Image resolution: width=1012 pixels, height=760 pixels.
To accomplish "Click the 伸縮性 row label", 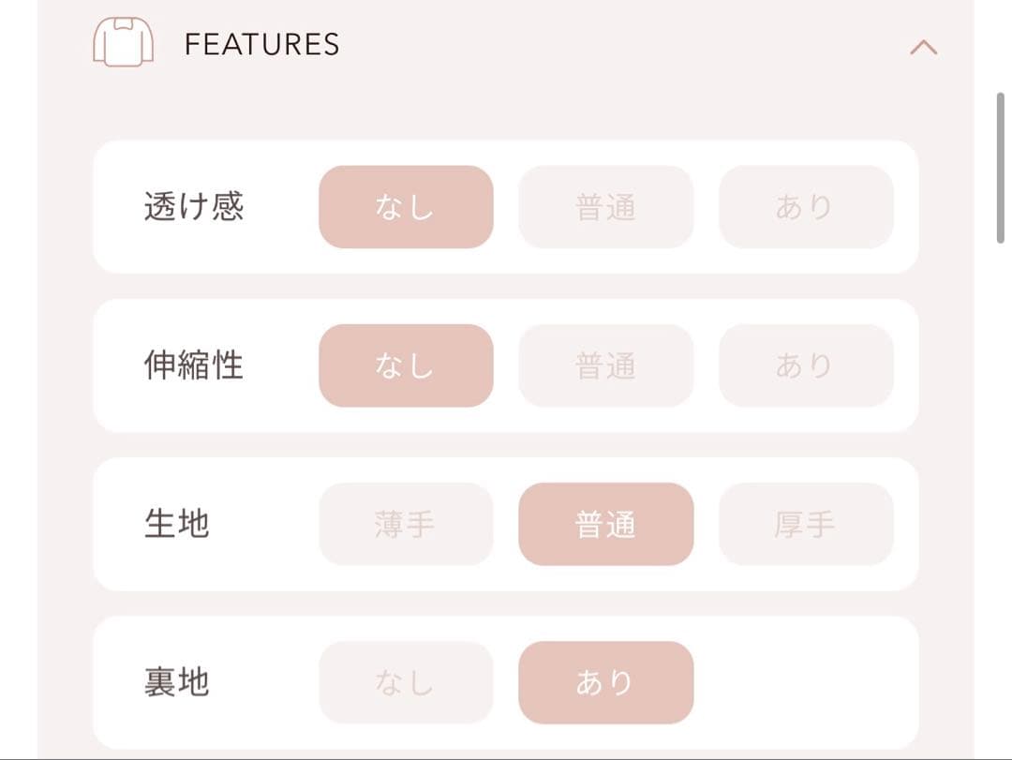I will [x=193, y=365].
